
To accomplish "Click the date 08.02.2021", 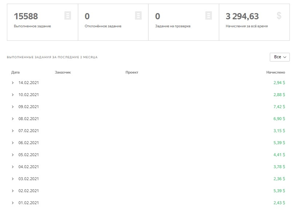I will (x=28, y=119).
